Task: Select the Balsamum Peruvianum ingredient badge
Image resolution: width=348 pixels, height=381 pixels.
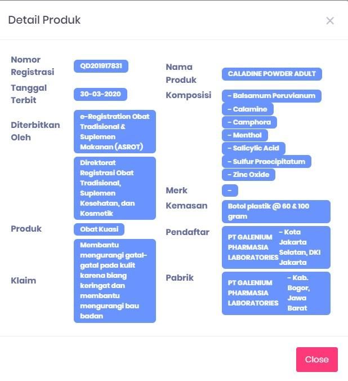Action: [271, 96]
